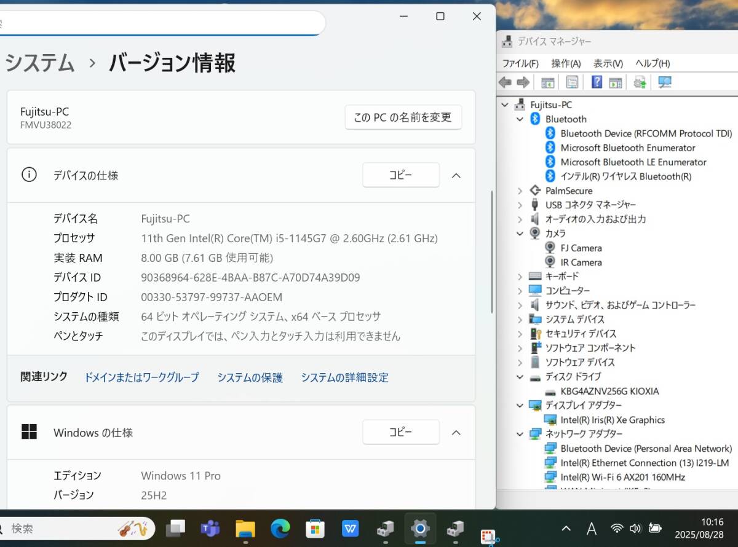This screenshot has height=547, width=738.
Task: Launch Microsoft Store from the taskbar
Action: click(x=315, y=528)
